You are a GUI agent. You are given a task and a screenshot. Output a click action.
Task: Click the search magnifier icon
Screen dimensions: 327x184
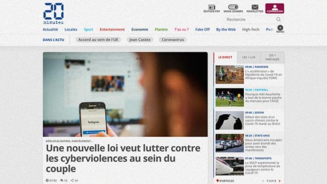pyautogui.click(x=278, y=20)
